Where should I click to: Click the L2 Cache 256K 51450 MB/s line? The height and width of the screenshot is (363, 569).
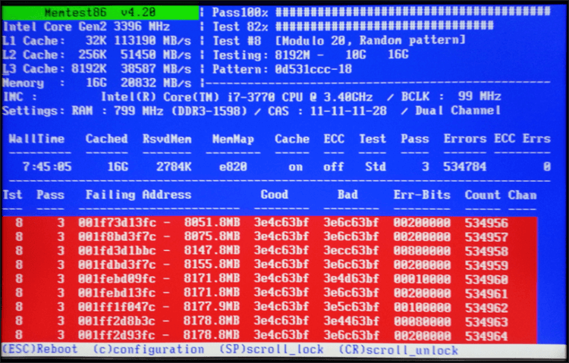pyautogui.click(x=96, y=55)
